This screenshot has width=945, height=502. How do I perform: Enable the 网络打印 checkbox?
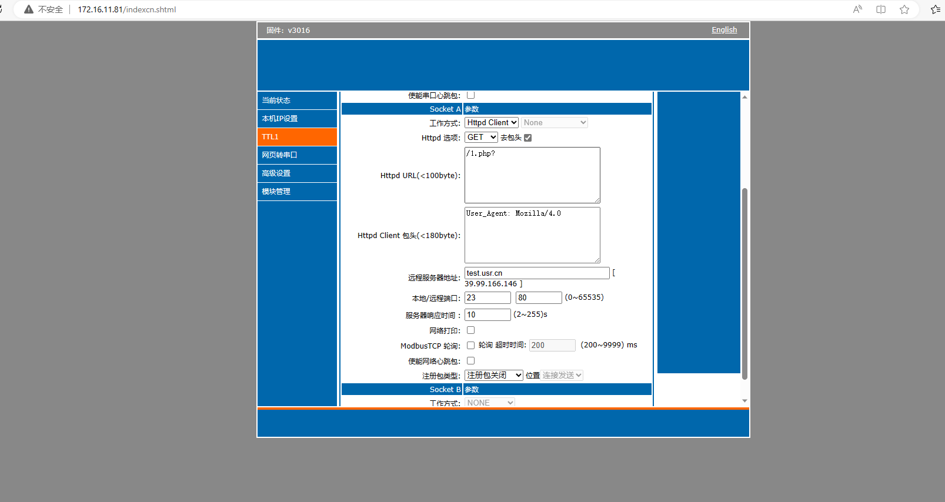tap(470, 330)
